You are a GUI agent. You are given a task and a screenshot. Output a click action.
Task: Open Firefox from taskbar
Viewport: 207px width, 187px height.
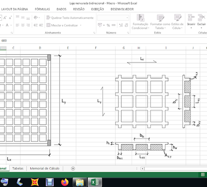[x=65, y=182]
